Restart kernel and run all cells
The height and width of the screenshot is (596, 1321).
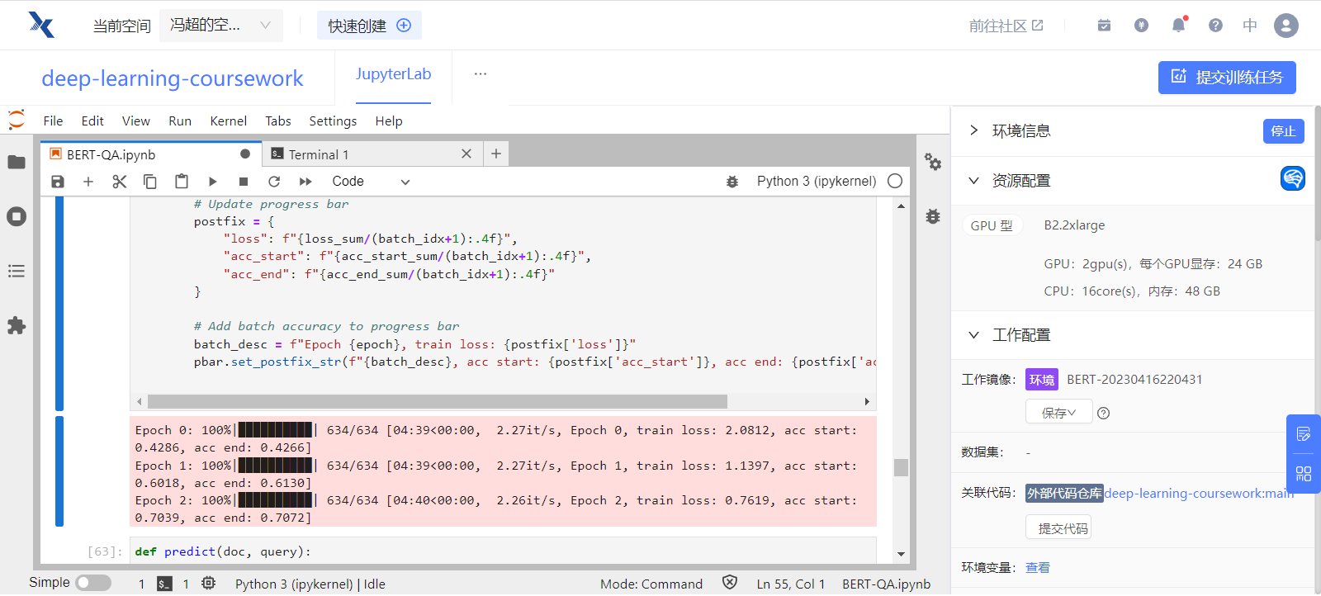coord(305,182)
